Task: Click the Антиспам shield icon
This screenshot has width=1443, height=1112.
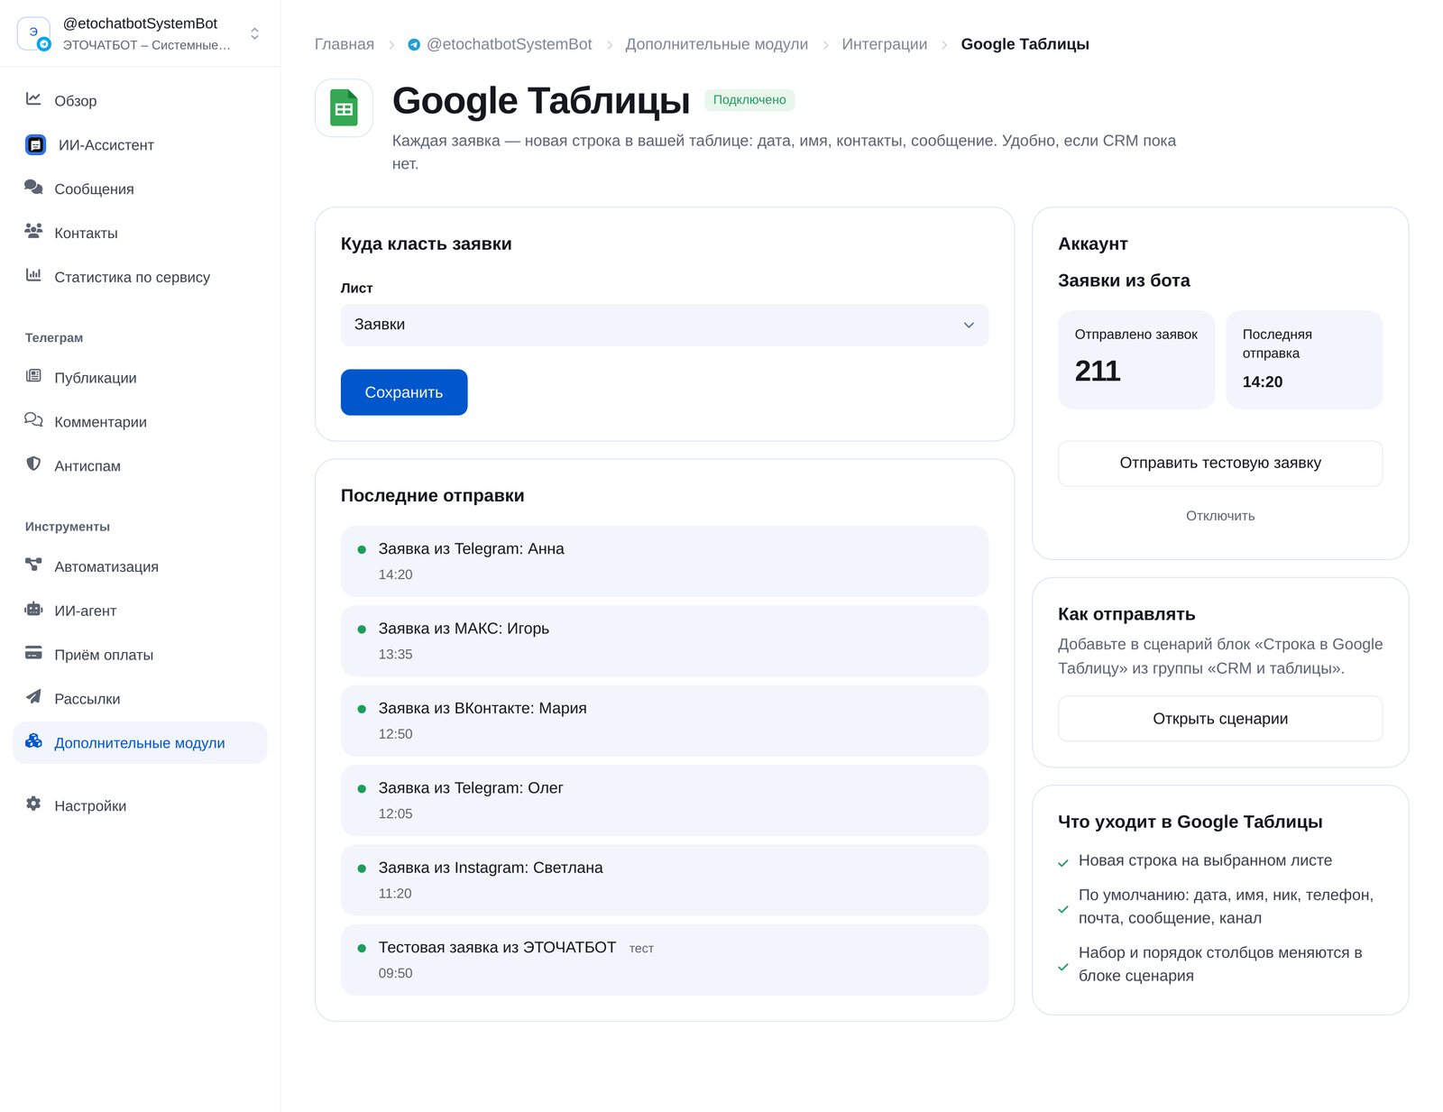Action: tap(33, 464)
